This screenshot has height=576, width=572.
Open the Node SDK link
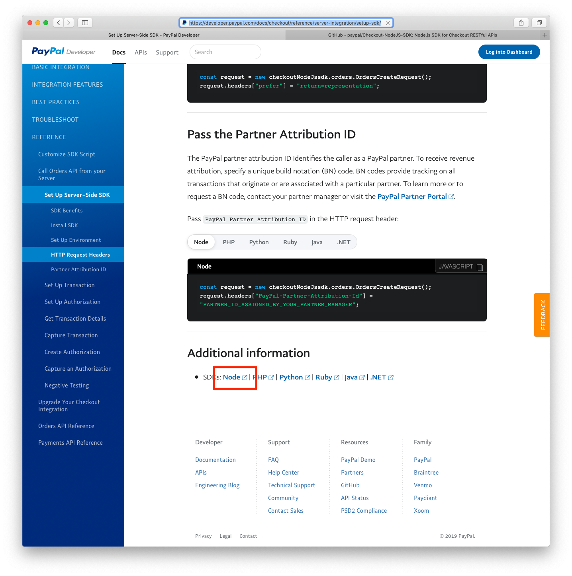[x=231, y=377]
